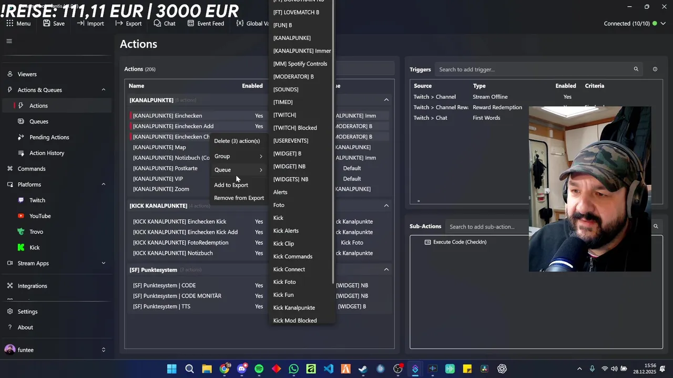The width and height of the screenshot is (673, 378).
Task: Open Steam from the taskbar
Action: tap(363, 369)
